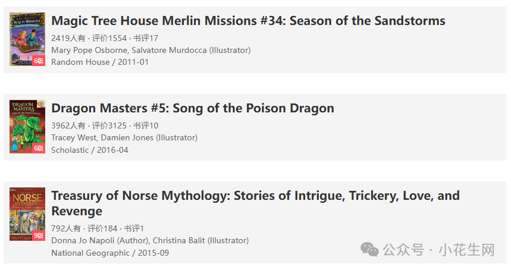
Task: Click Random House / 2011-01 publisher text
Action: pos(100,62)
